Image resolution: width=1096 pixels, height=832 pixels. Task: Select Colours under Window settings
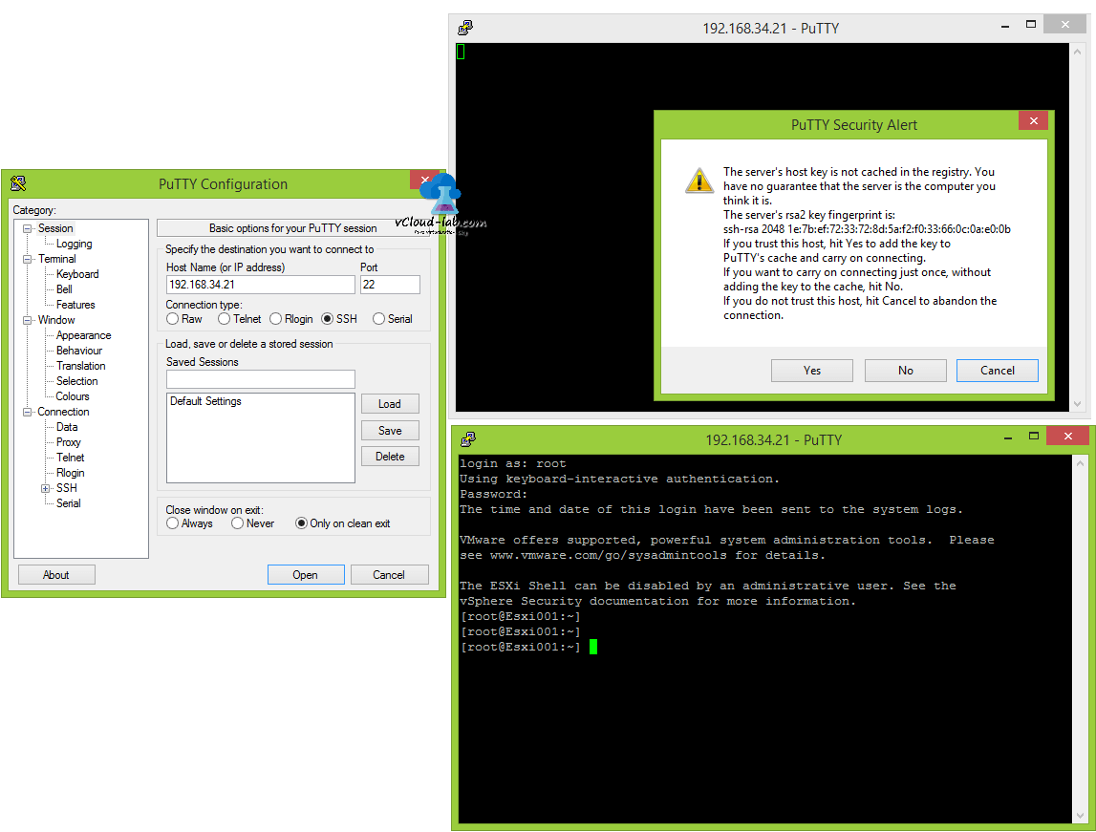pos(72,395)
